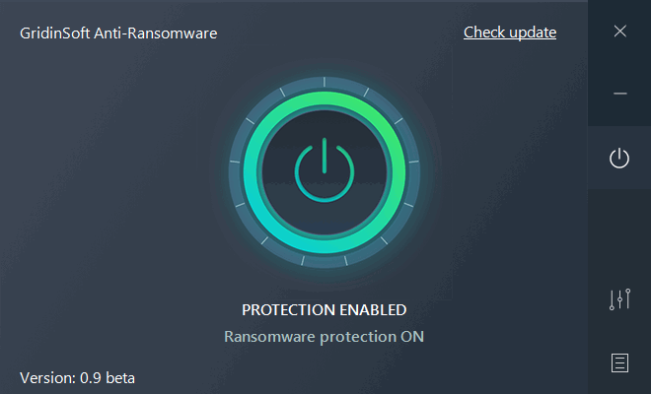The image size is (651, 394).
Task: Close the GridinSoft Anti-Ransomware window
Action: (x=619, y=32)
